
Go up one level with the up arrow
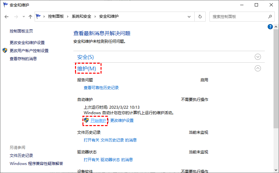tap(30, 17)
